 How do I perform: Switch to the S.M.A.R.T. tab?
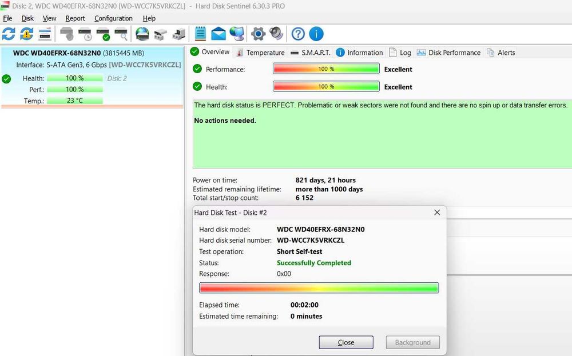coord(311,53)
